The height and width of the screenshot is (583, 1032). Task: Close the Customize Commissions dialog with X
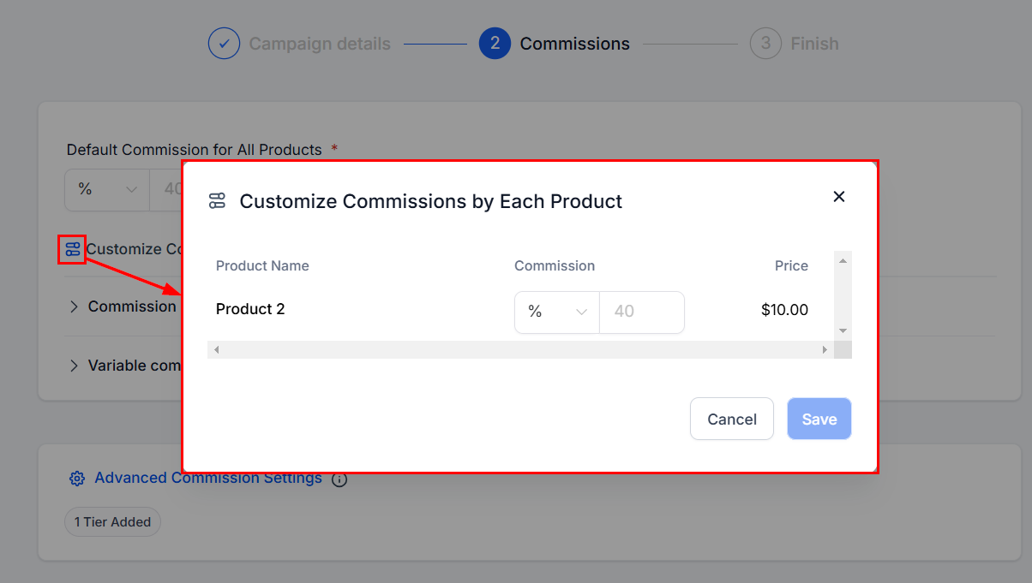(839, 197)
